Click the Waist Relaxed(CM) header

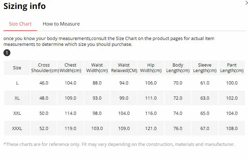pos(124,68)
